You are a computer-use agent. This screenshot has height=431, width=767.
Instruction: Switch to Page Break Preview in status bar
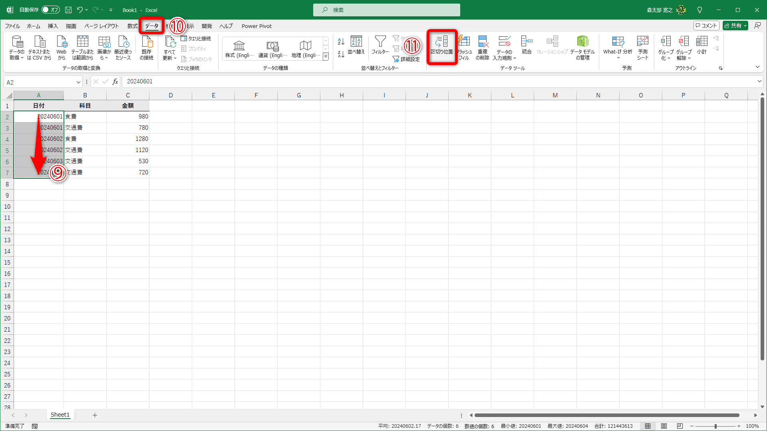(x=680, y=426)
